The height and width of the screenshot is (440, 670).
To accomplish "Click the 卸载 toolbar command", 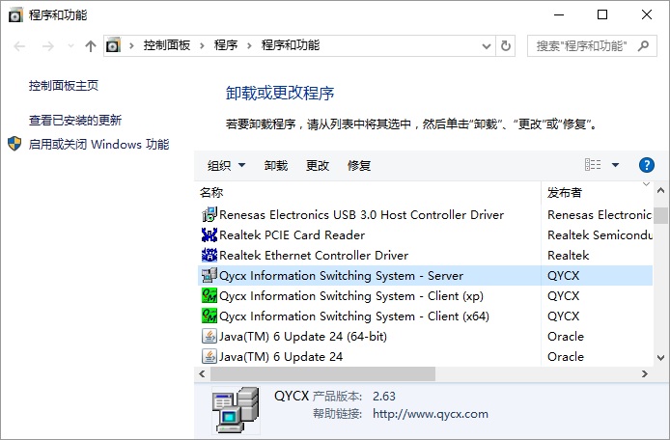I will point(275,165).
